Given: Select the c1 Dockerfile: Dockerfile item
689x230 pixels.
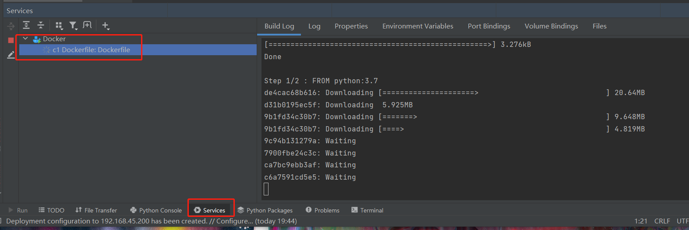Looking at the screenshot, I should (x=91, y=50).
